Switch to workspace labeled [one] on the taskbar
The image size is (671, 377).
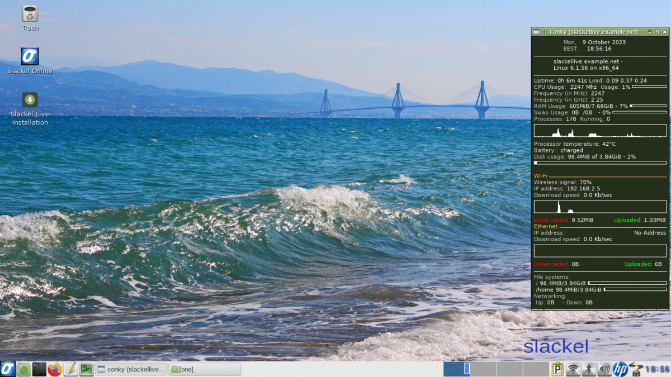click(205, 369)
